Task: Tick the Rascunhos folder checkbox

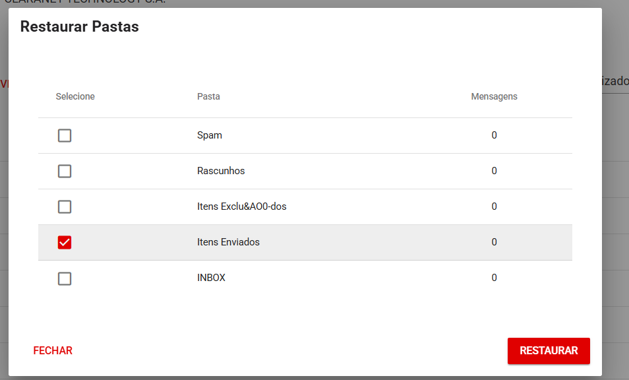Action: [x=65, y=172]
